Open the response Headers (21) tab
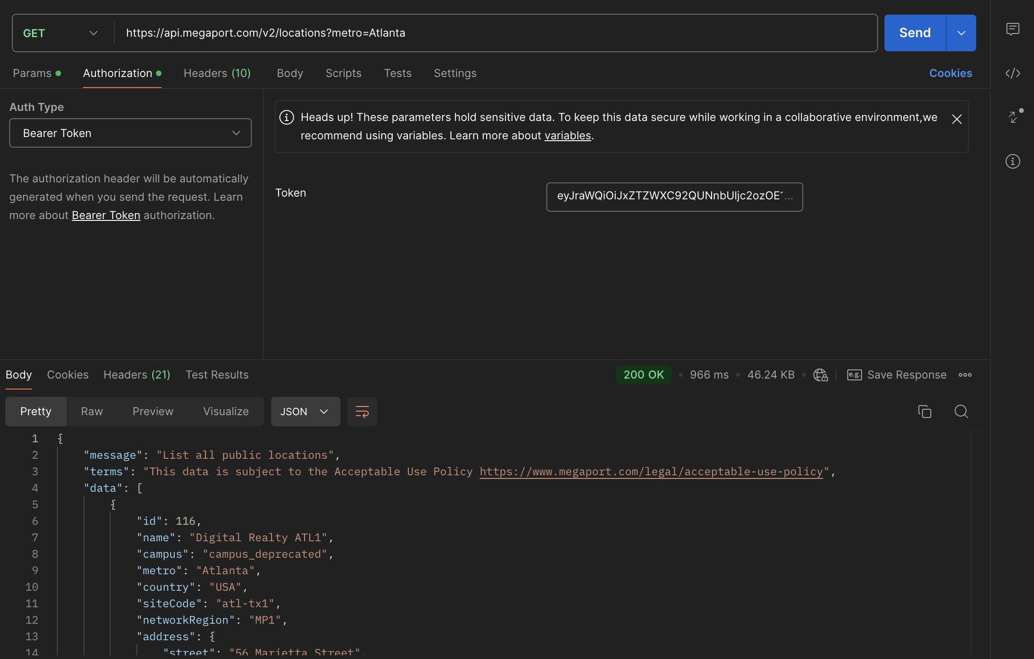This screenshot has height=659, width=1034. [137, 375]
